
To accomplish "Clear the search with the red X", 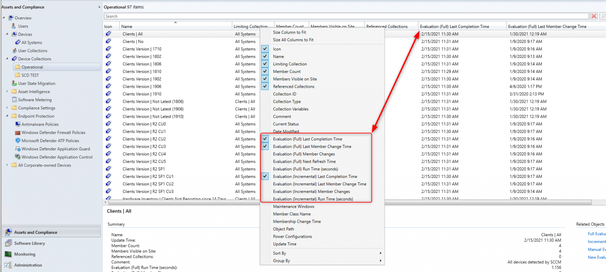I will tap(594, 16).
